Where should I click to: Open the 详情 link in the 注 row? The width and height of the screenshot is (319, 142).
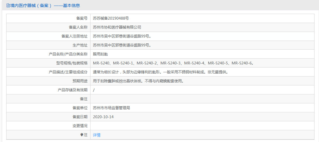[97, 135]
